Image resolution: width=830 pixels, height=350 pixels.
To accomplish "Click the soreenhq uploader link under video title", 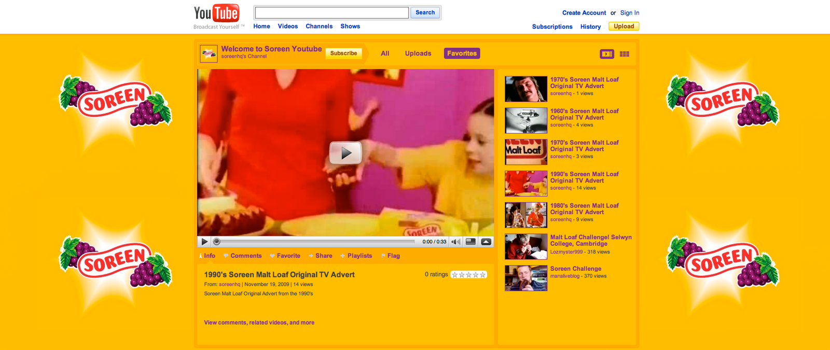I will 229,284.
